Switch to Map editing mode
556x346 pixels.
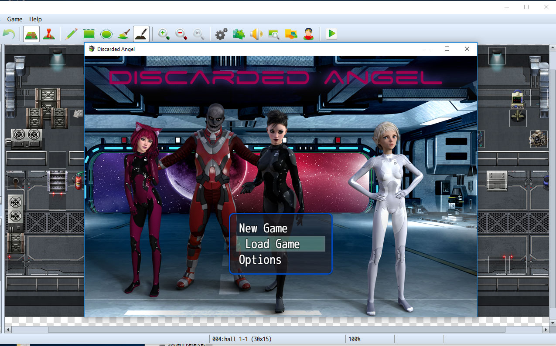(x=31, y=34)
